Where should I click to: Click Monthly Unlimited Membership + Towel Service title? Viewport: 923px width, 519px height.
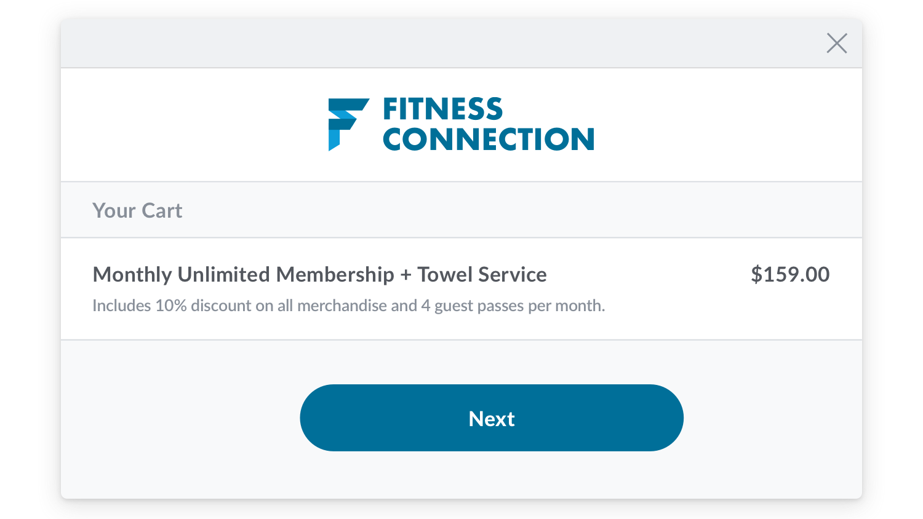(x=319, y=274)
